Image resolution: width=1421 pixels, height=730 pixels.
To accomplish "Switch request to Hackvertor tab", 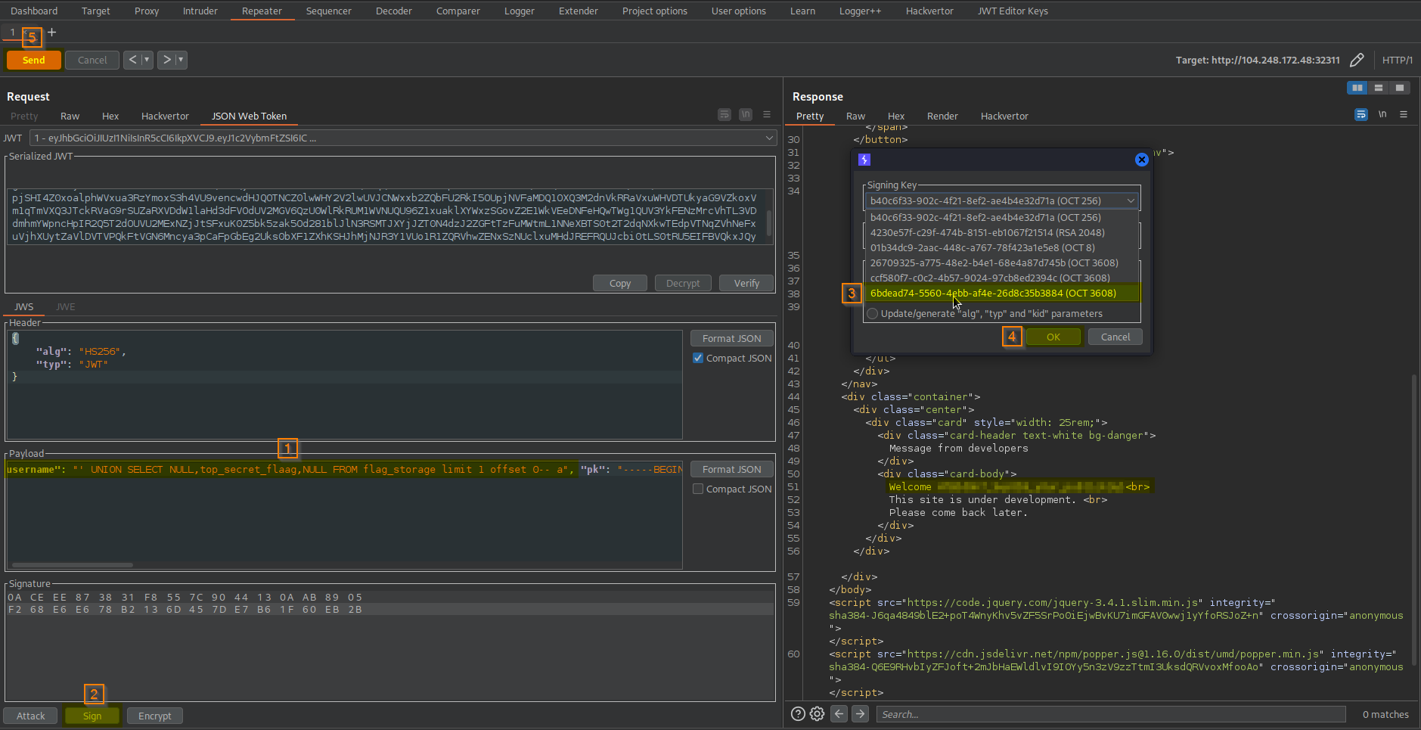I will [165, 116].
